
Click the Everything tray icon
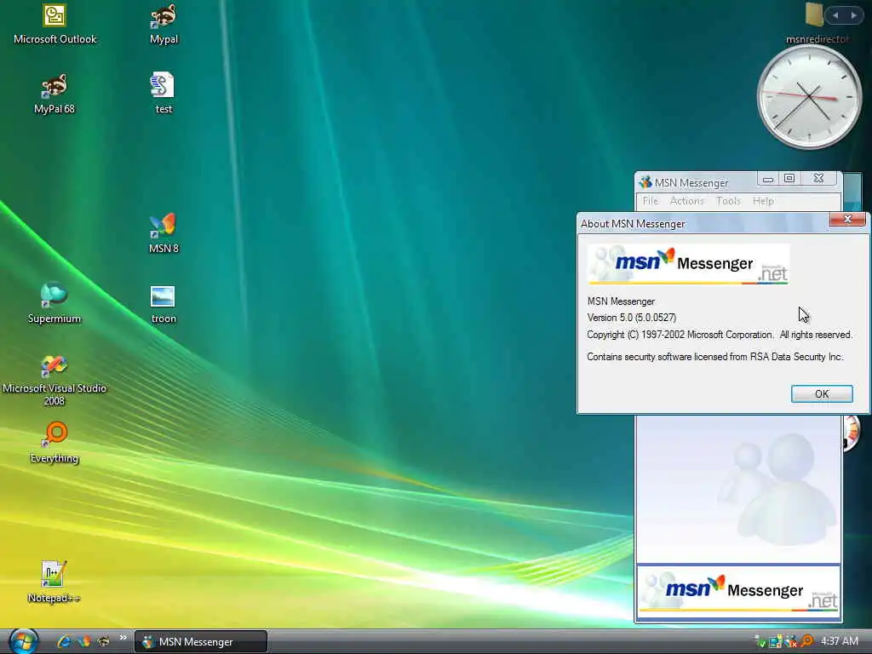click(x=807, y=641)
